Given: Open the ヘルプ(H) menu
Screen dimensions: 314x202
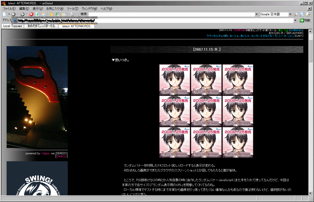Looking at the screenshot, I should coord(106,9).
